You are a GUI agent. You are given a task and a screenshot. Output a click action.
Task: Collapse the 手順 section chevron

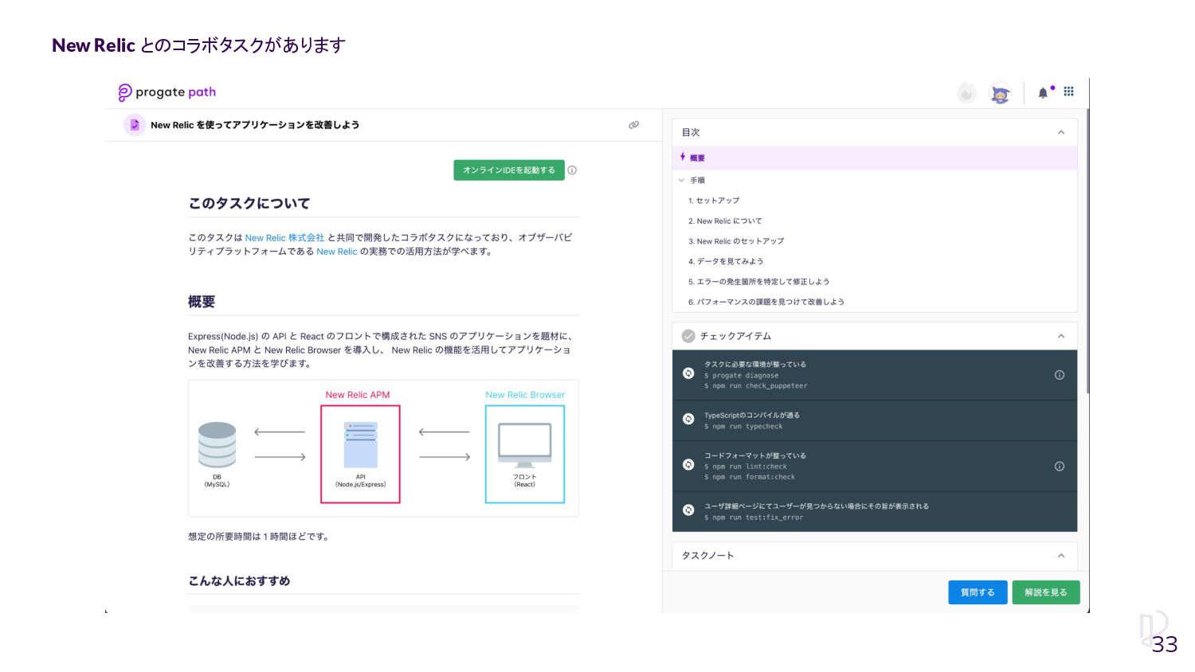click(681, 180)
